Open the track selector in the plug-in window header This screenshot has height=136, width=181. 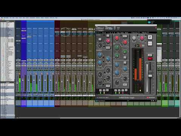coord(100,28)
